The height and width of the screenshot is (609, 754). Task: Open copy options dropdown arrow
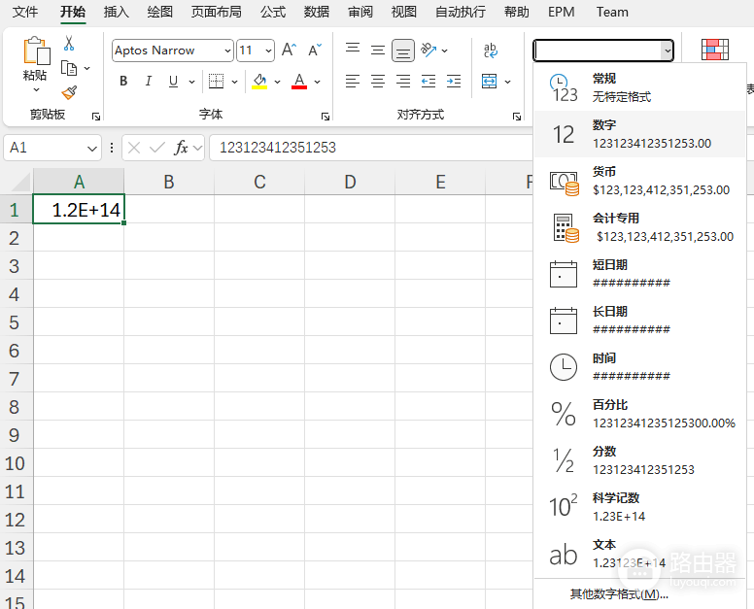pos(87,68)
